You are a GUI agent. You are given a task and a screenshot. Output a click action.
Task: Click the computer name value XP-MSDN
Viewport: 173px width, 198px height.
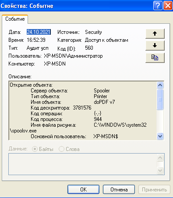pyautogui.click(x=55, y=64)
